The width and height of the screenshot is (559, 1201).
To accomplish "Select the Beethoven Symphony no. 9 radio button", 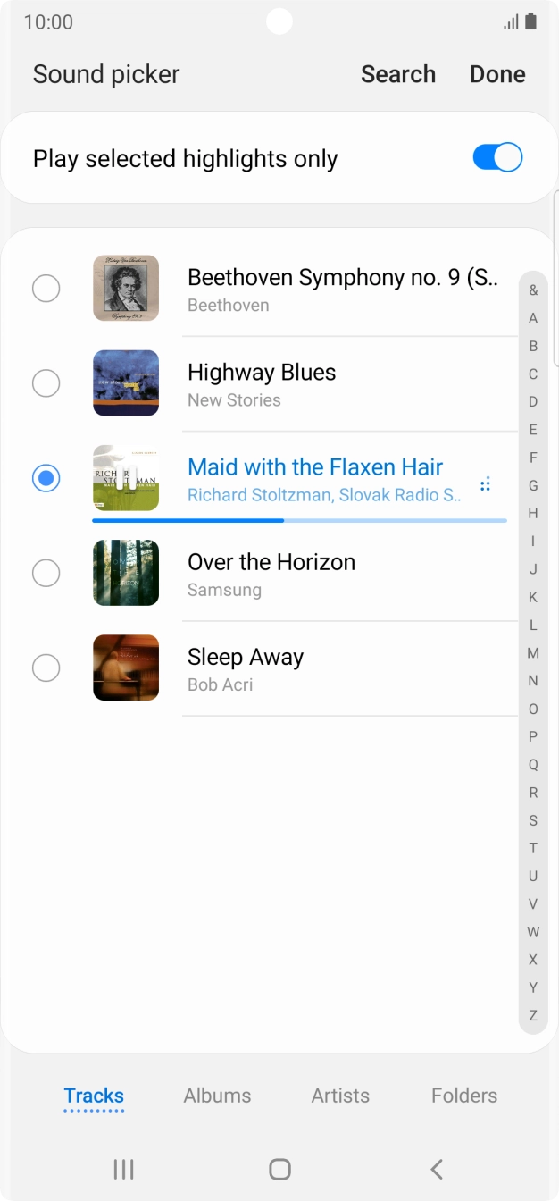I will [46, 289].
